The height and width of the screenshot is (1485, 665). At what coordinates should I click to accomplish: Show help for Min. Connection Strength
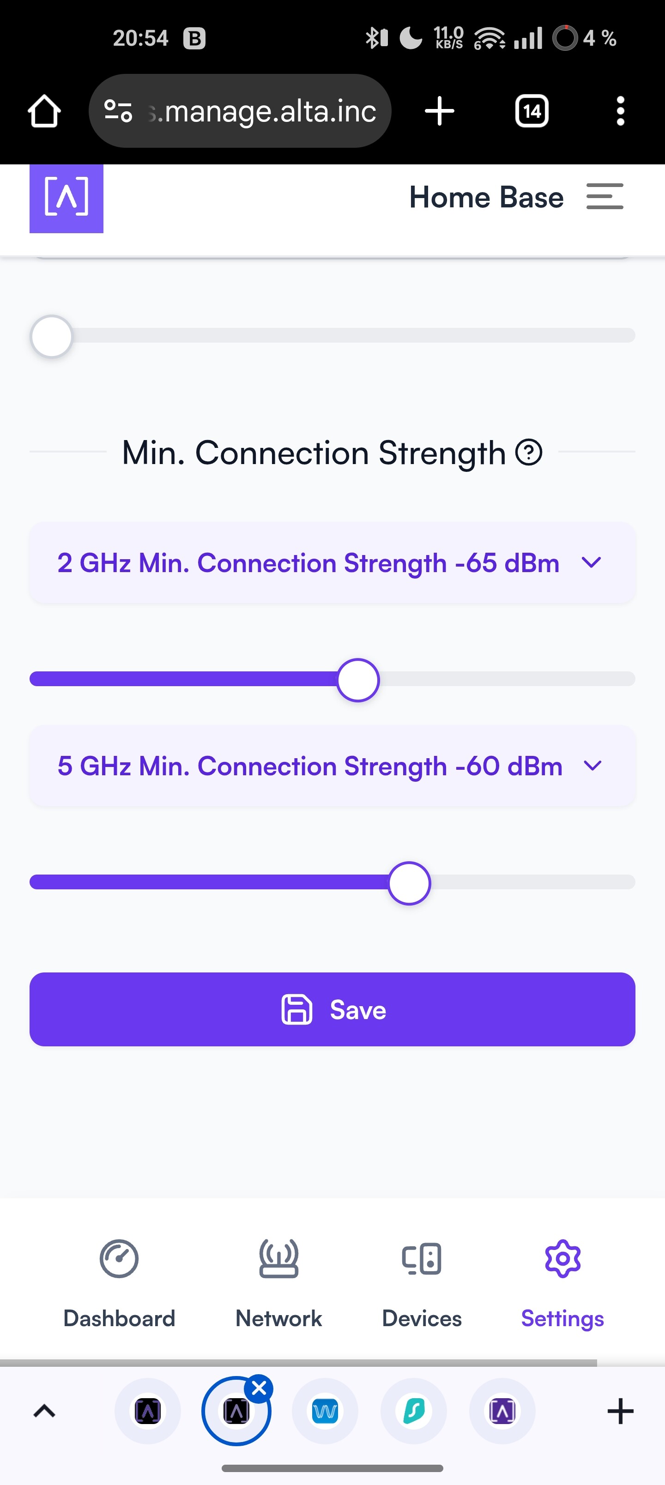click(x=528, y=452)
